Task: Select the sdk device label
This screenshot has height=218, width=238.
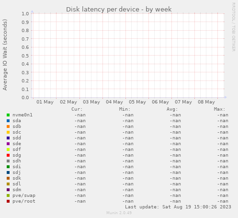Action: 17,178
